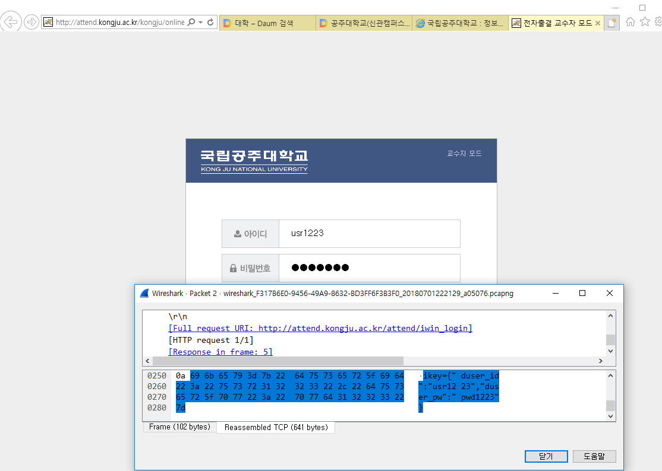Select the \r\n line in packet details
The height and width of the screenshot is (471, 662).
[178, 316]
